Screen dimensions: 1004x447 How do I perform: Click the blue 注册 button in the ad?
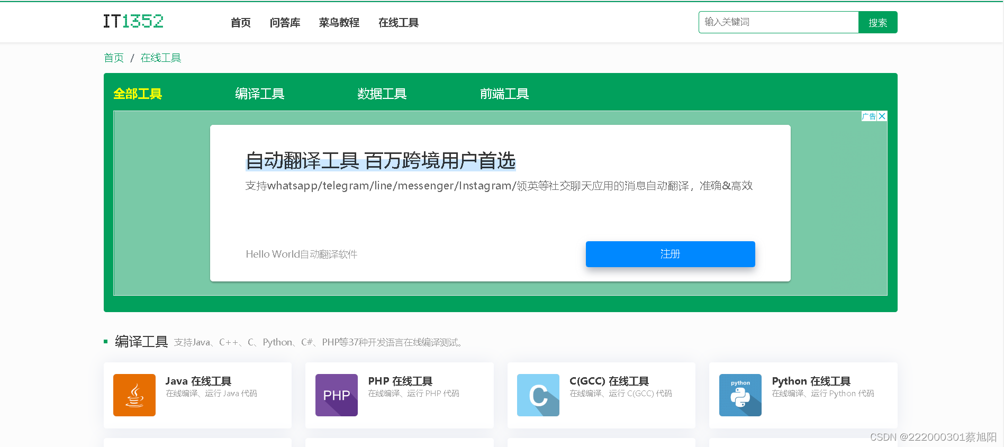point(671,254)
